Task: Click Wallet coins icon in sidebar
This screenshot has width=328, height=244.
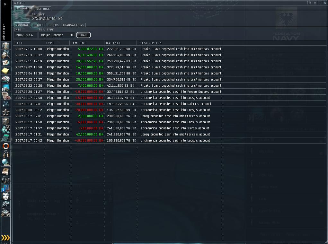Action: tap(6, 129)
